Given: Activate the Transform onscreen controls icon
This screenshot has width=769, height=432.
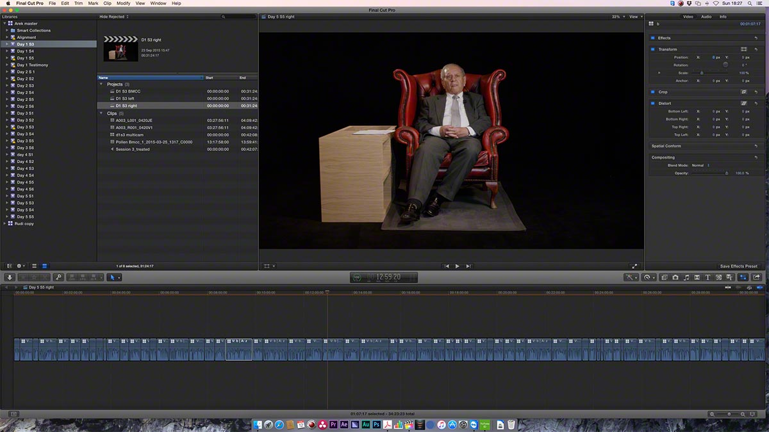Looking at the screenshot, I should [744, 49].
